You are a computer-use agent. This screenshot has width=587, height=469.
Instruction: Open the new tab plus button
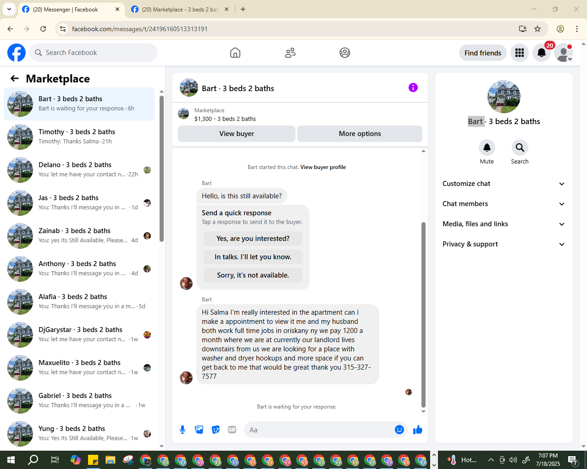point(243,9)
